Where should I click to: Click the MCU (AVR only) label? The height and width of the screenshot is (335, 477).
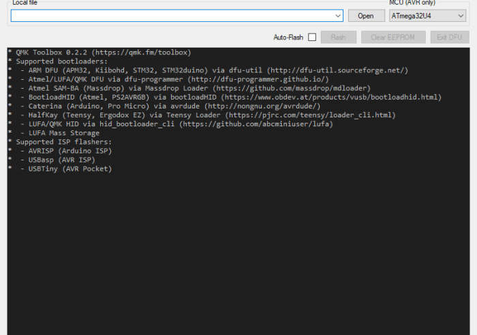click(x=412, y=3)
